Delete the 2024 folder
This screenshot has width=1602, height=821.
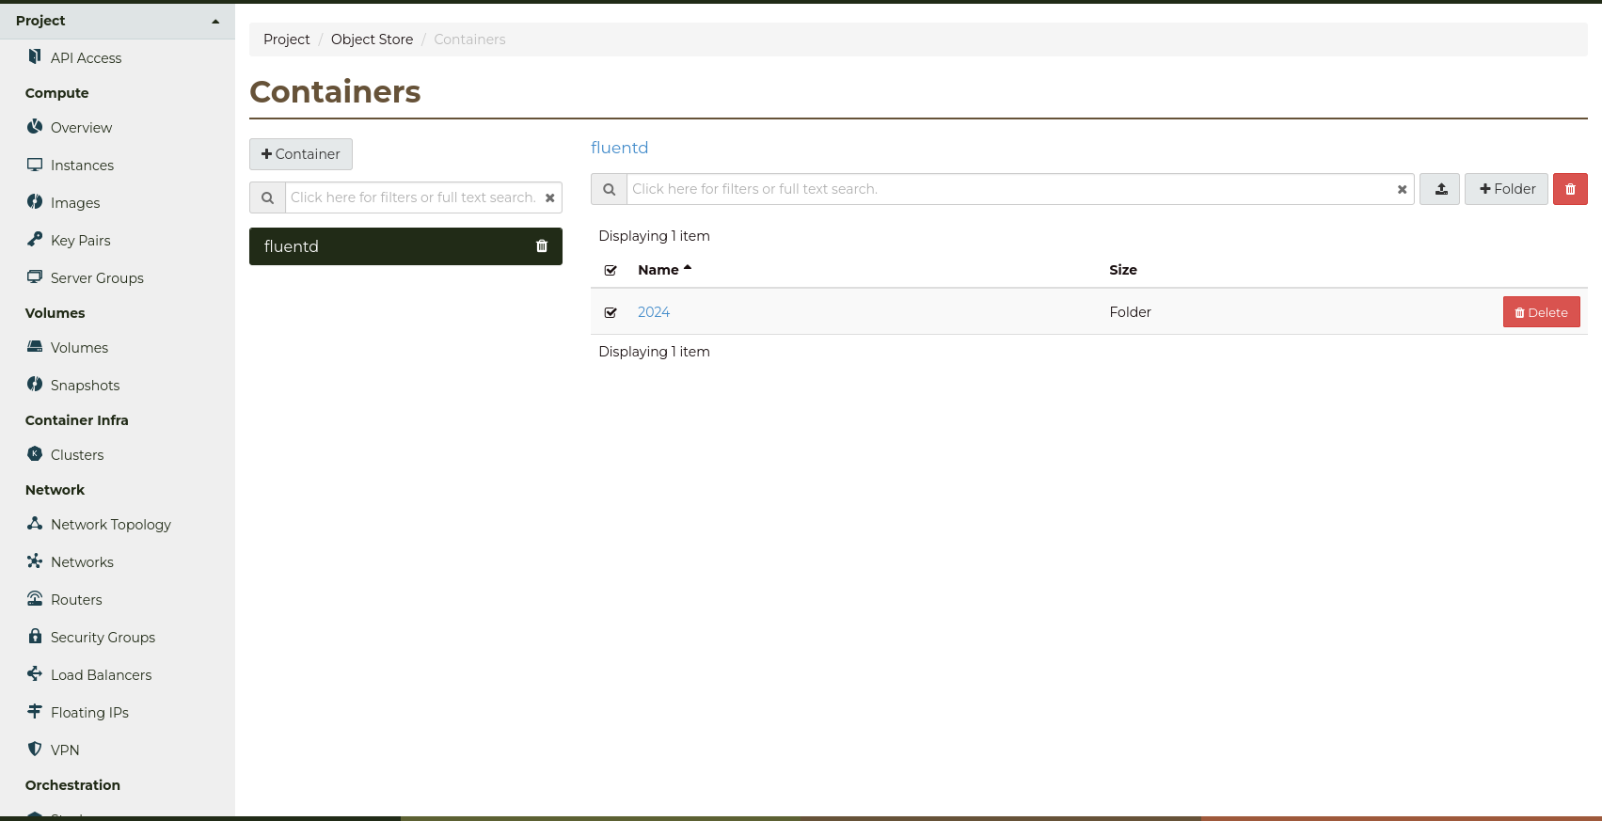[x=1541, y=312]
